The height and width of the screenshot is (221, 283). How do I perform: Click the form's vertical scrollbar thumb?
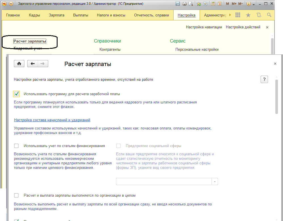coord(276,96)
